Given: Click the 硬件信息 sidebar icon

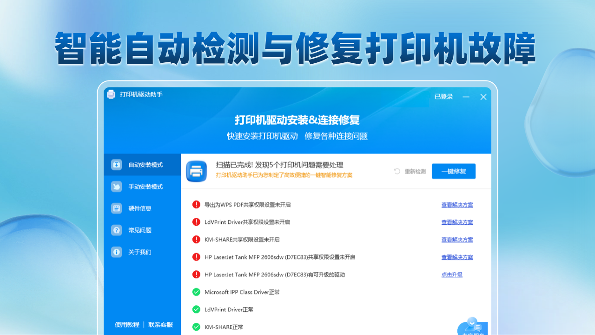Looking at the screenshot, I should click(x=116, y=208).
